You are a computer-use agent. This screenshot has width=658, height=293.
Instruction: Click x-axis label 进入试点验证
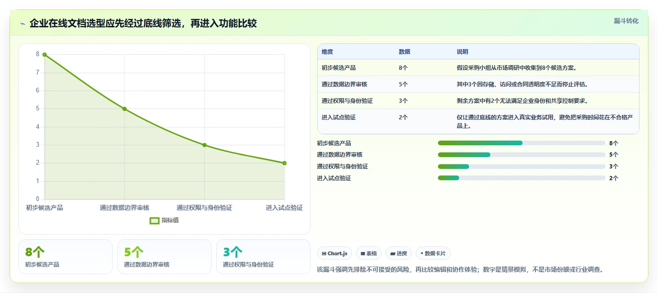(x=285, y=208)
